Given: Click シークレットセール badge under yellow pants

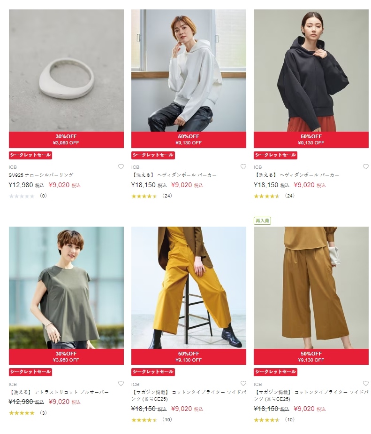Looking at the screenshot, I should click(153, 372).
